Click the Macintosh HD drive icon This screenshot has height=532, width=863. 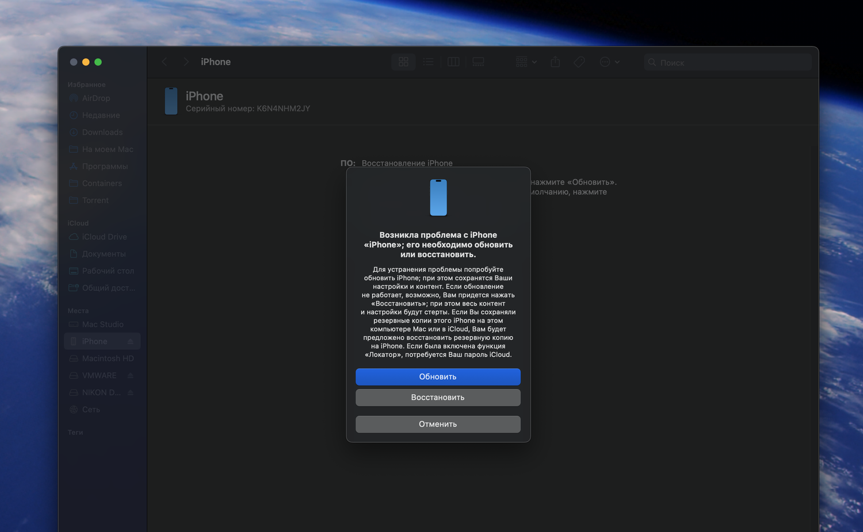74,358
